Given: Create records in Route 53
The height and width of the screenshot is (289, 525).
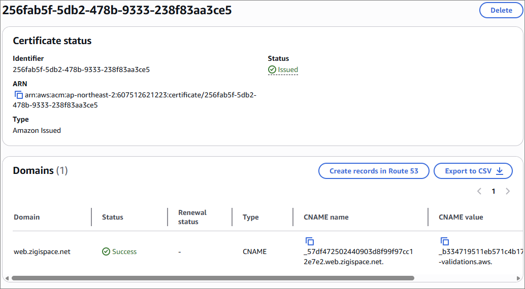Looking at the screenshot, I should pos(374,171).
